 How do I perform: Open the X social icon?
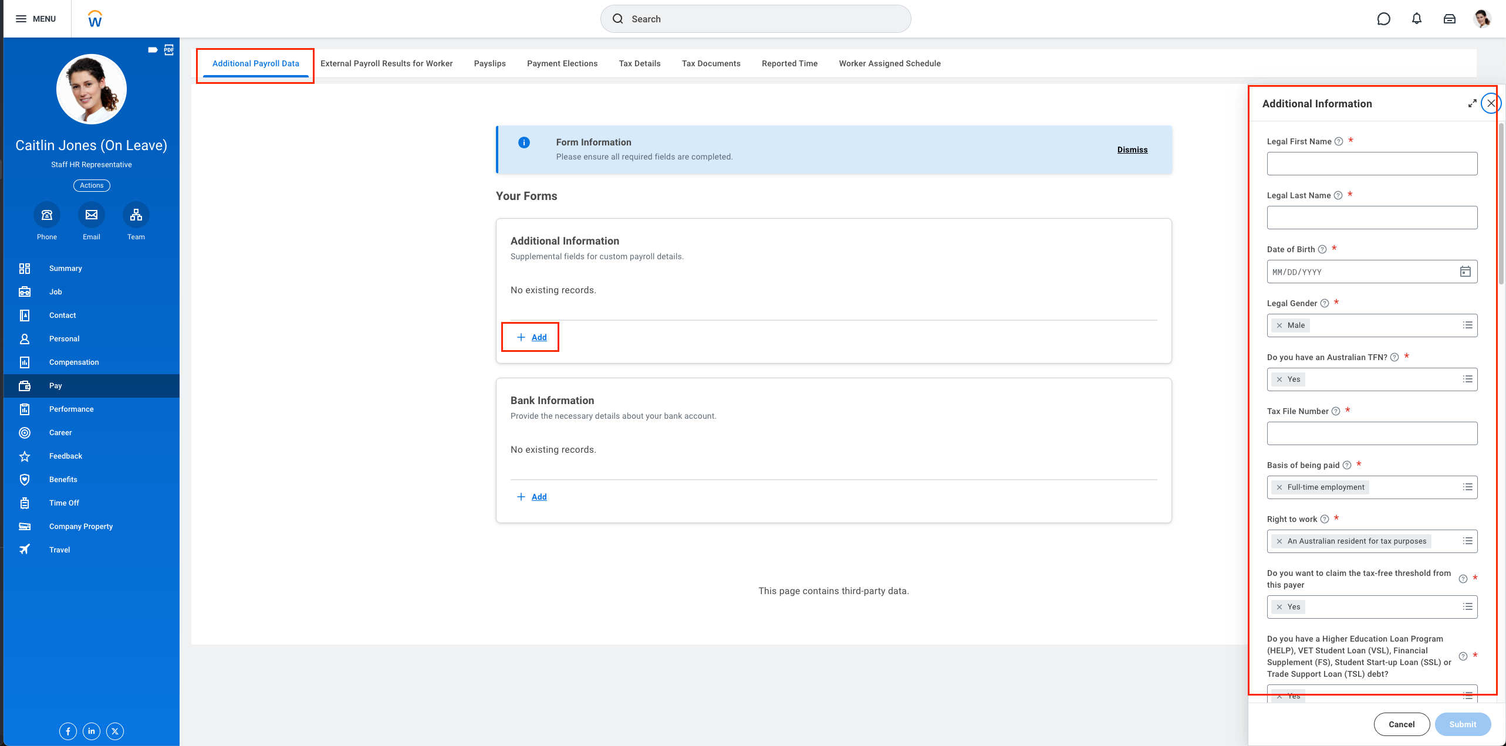pyautogui.click(x=115, y=731)
